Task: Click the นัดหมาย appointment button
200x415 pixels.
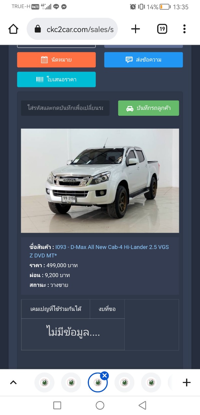Action: point(56,60)
